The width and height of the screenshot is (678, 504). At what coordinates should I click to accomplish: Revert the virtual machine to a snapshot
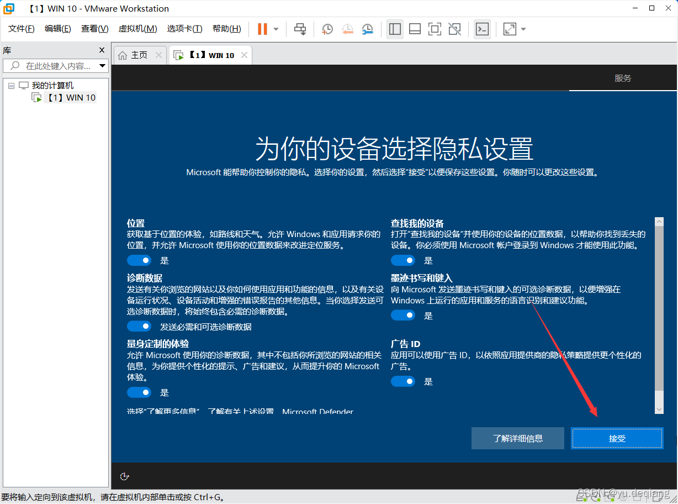tap(347, 29)
